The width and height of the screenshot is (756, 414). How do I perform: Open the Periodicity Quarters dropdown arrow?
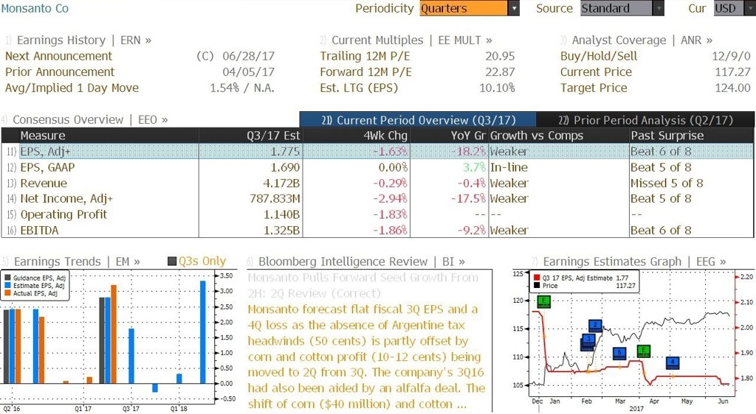[514, 8]
